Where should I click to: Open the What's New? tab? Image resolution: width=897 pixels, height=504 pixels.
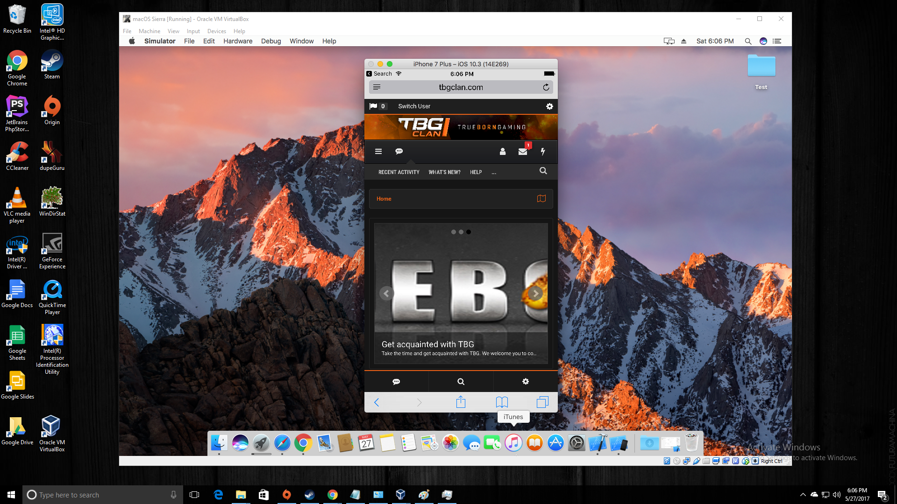[x=444, y=172]
